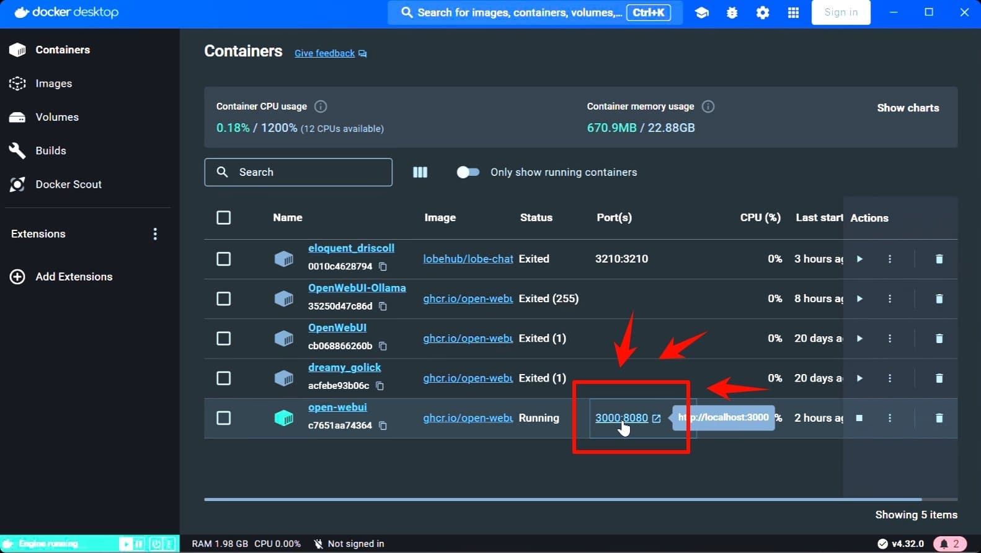Viewport: 981px width, 553px height.
Task: Open more actions for OpenWebUI container
Action: 890,339
